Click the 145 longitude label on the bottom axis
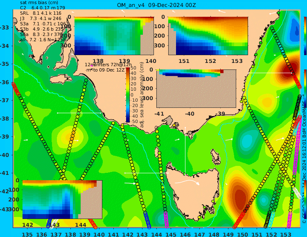Image resolution: width=307 pixels, height=237 pixels. tap(171, 235)
